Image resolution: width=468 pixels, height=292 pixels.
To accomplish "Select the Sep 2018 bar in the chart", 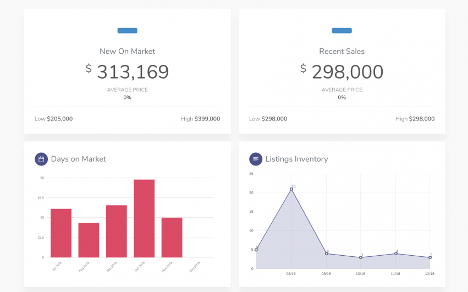I will click(x=117, y=232).
